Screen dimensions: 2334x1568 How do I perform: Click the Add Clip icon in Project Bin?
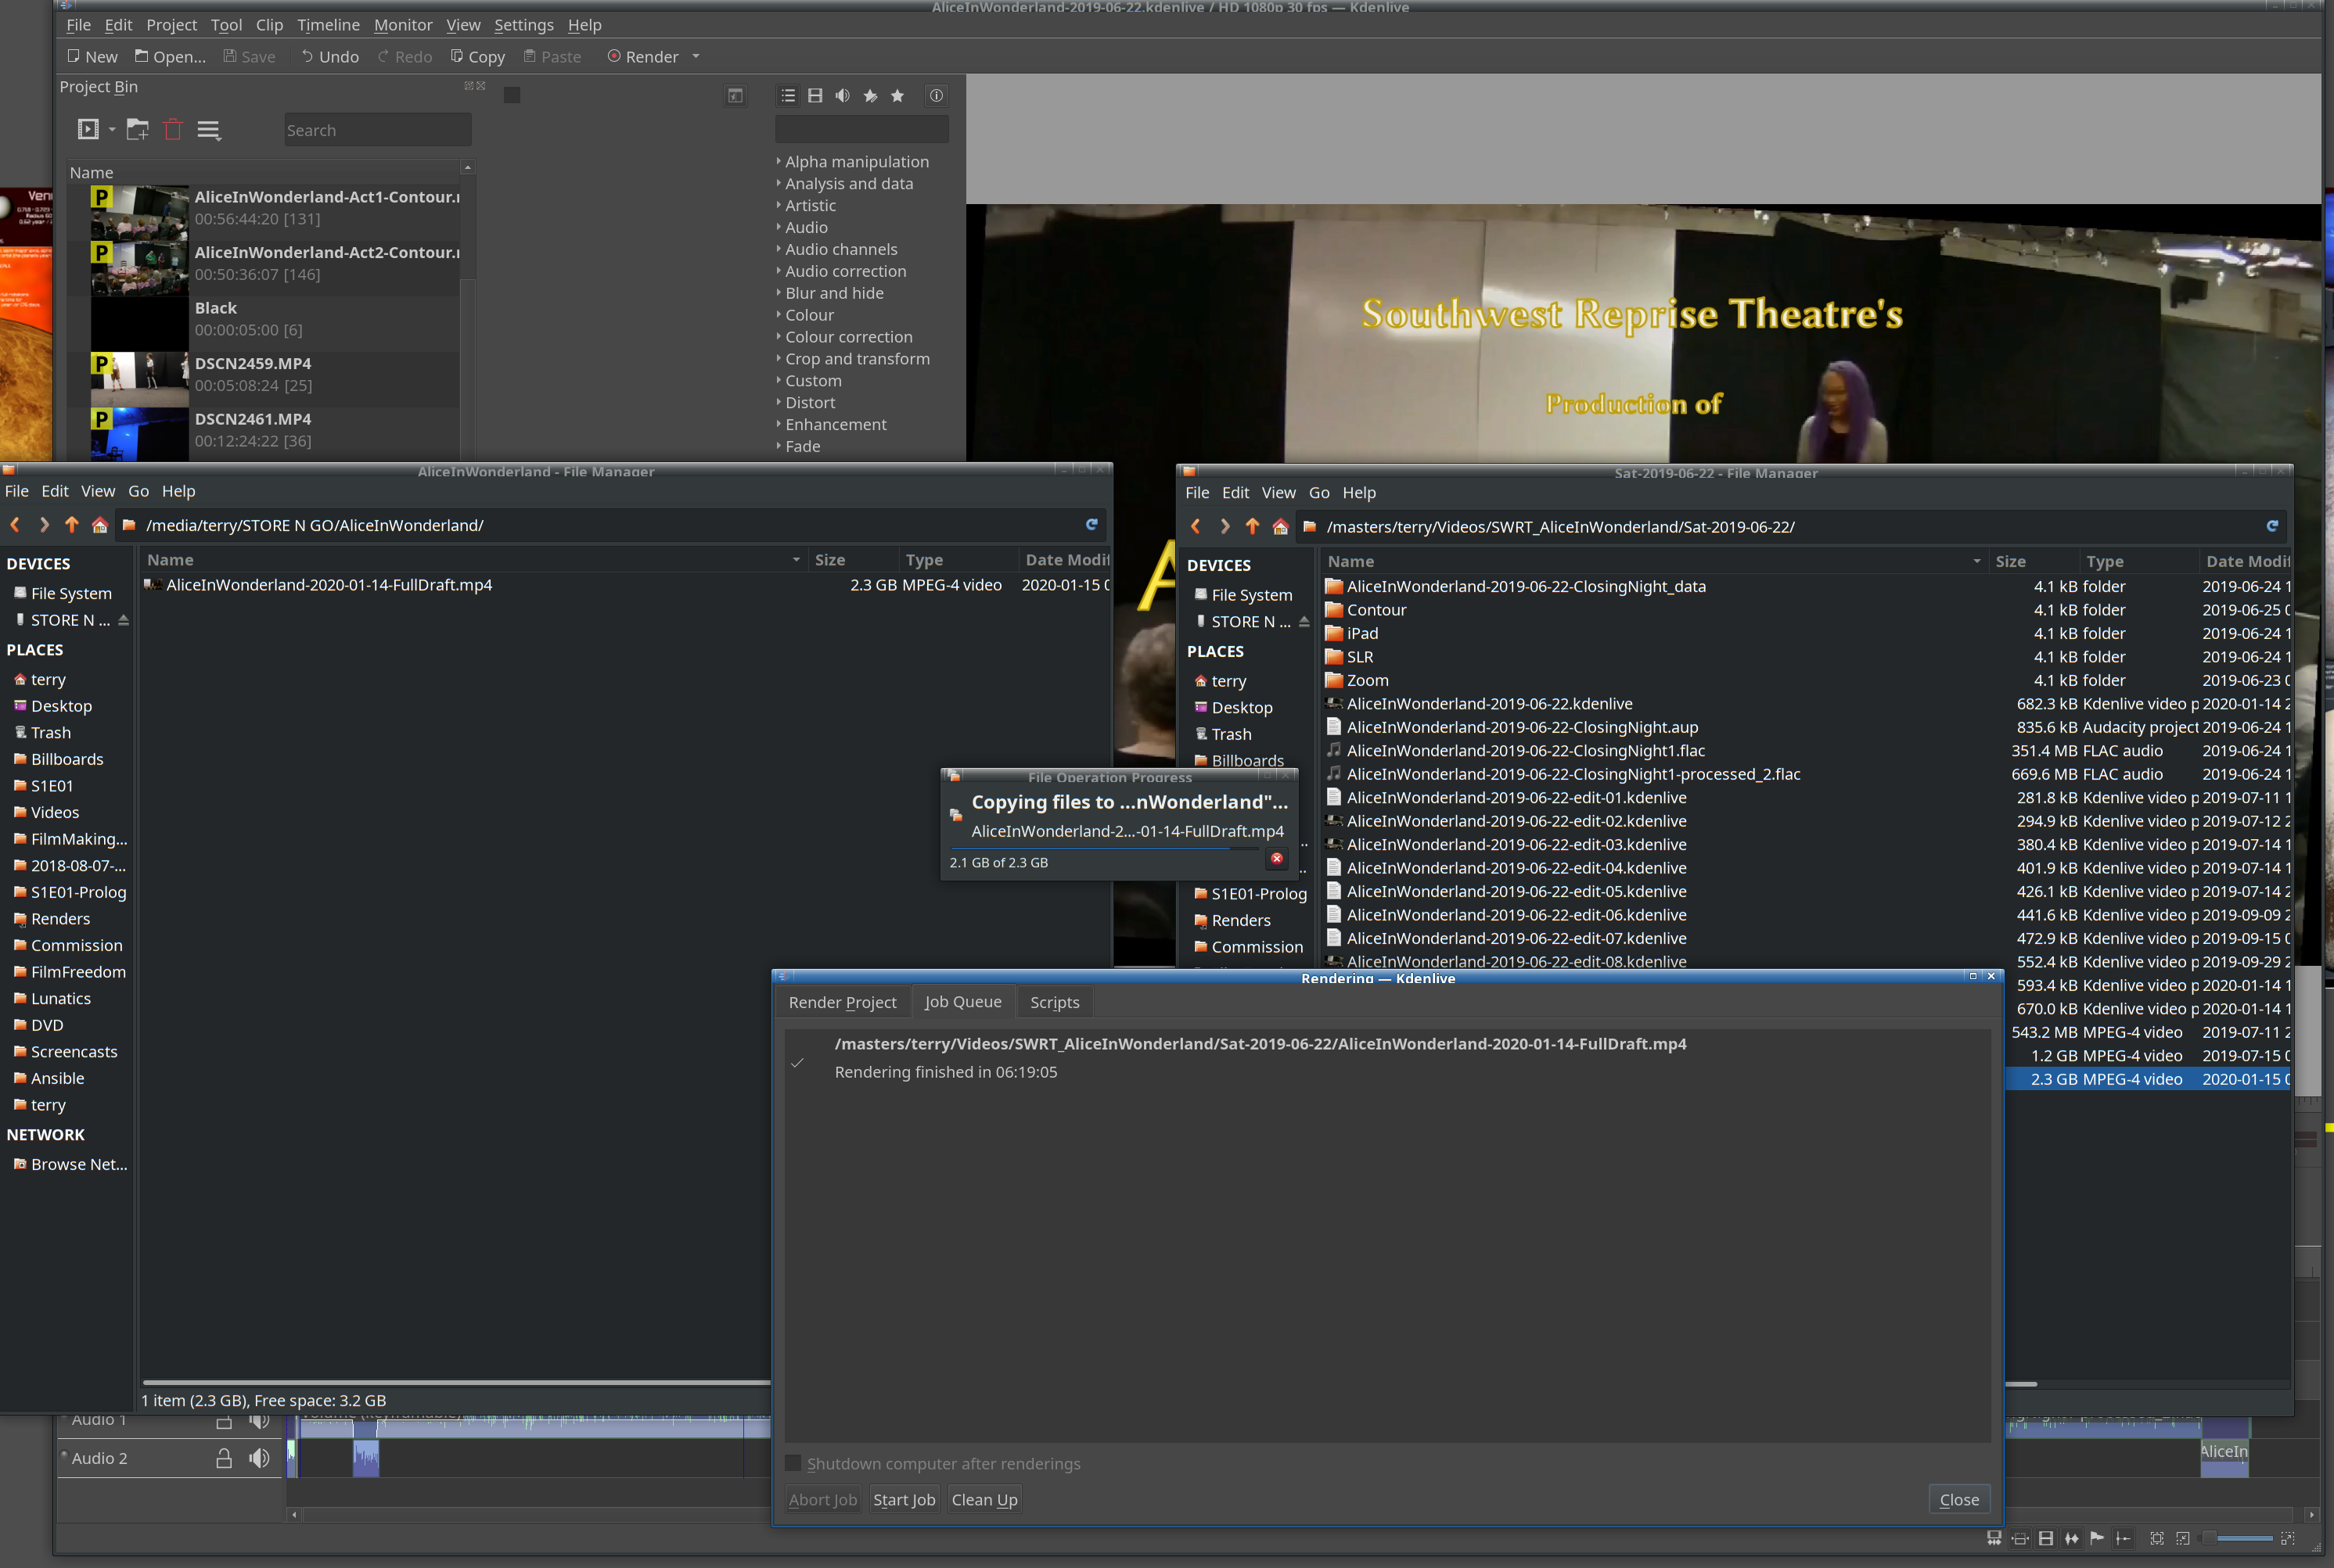pos(88,129)
